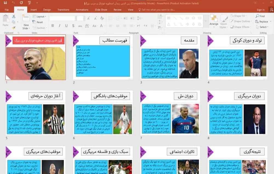Click the Undo arrow in the title bar
The width and height of the screenshot is (274, 174).
pyautogui.click(x=13, y=3)
